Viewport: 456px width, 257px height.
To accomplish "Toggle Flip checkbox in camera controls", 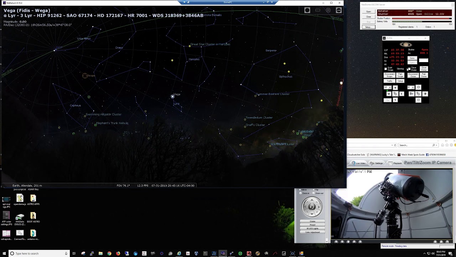I will (x=313, y=190).
